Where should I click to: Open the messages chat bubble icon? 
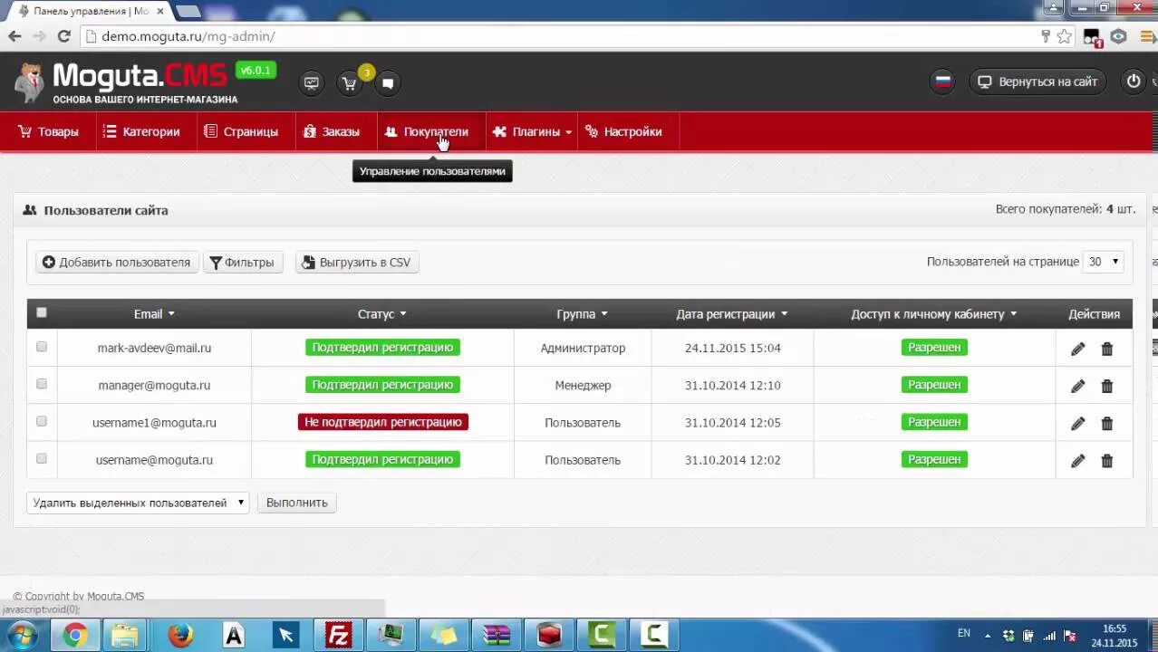click(x=388, y=82)
